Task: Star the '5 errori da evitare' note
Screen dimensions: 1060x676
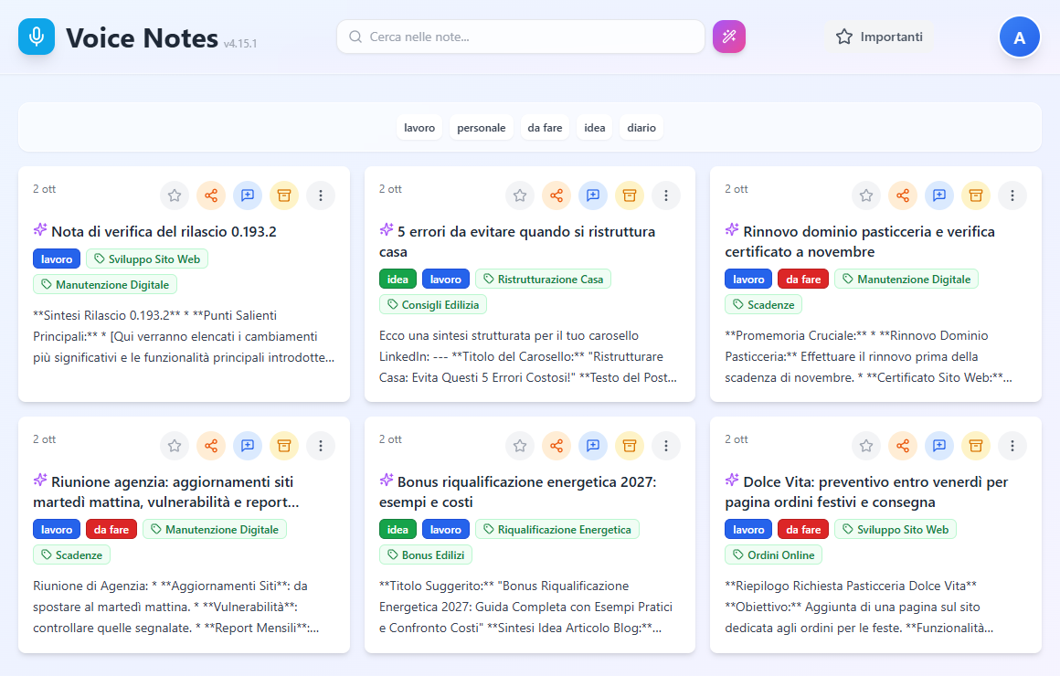Action: click(x=520, y=195)
